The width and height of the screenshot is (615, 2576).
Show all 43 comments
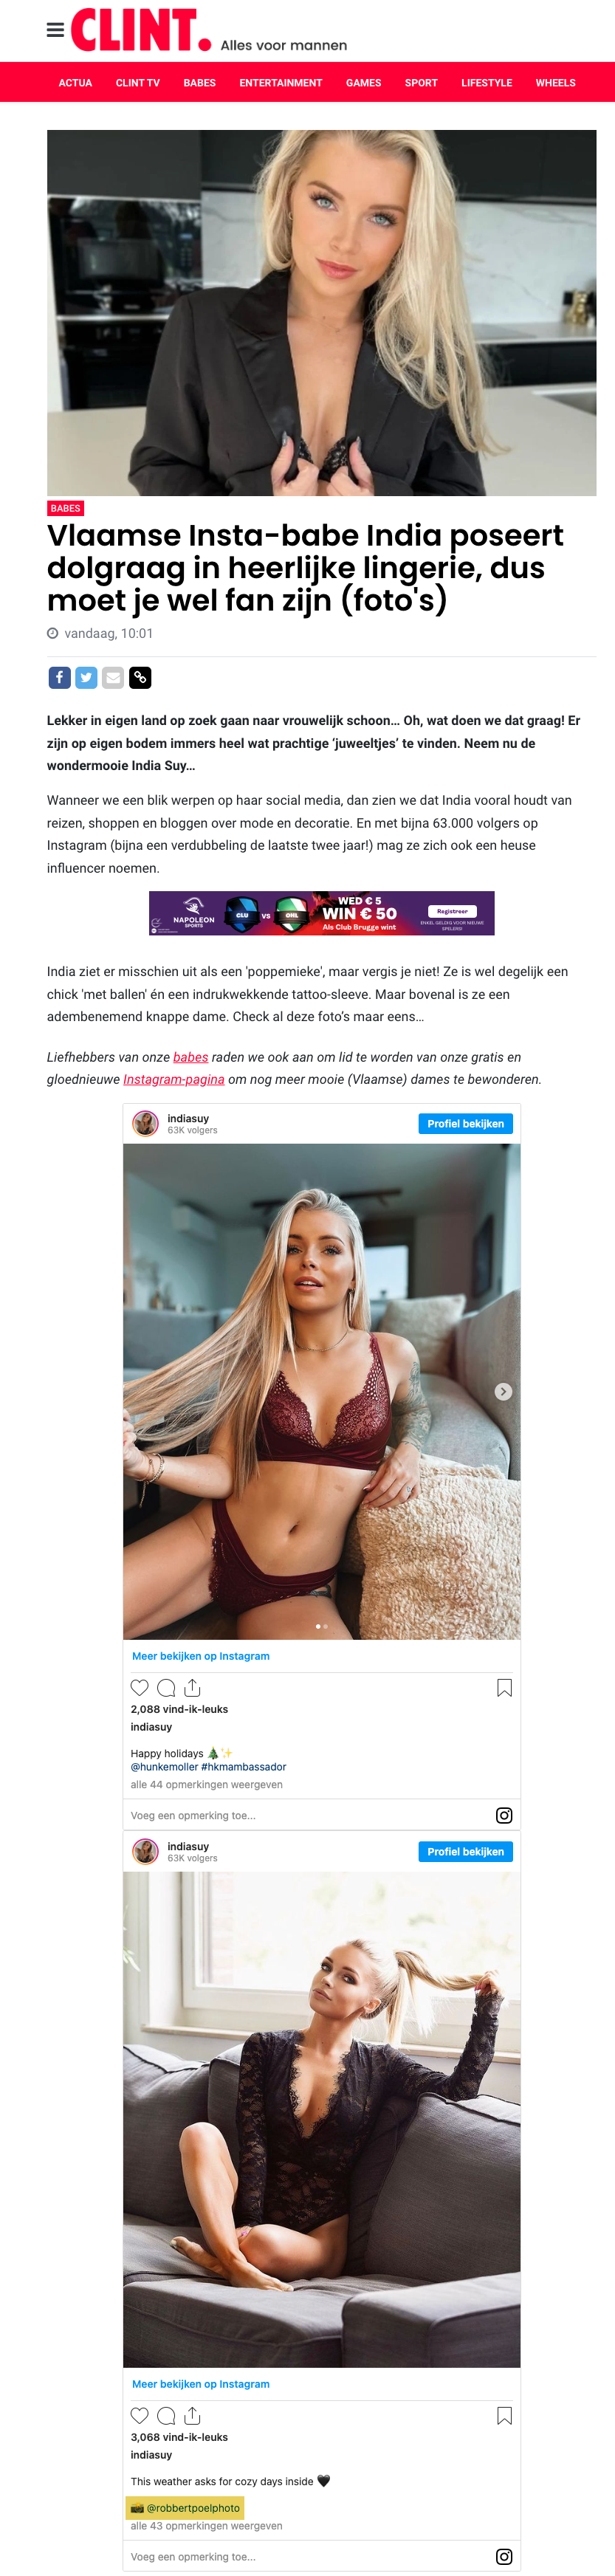[207, 2526]
